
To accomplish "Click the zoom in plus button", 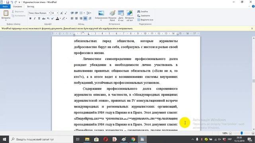I will 253,133.
